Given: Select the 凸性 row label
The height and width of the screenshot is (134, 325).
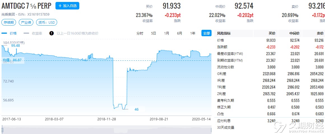Looking at the screenshot, I should pyautogui.click(x=220, y=114).
